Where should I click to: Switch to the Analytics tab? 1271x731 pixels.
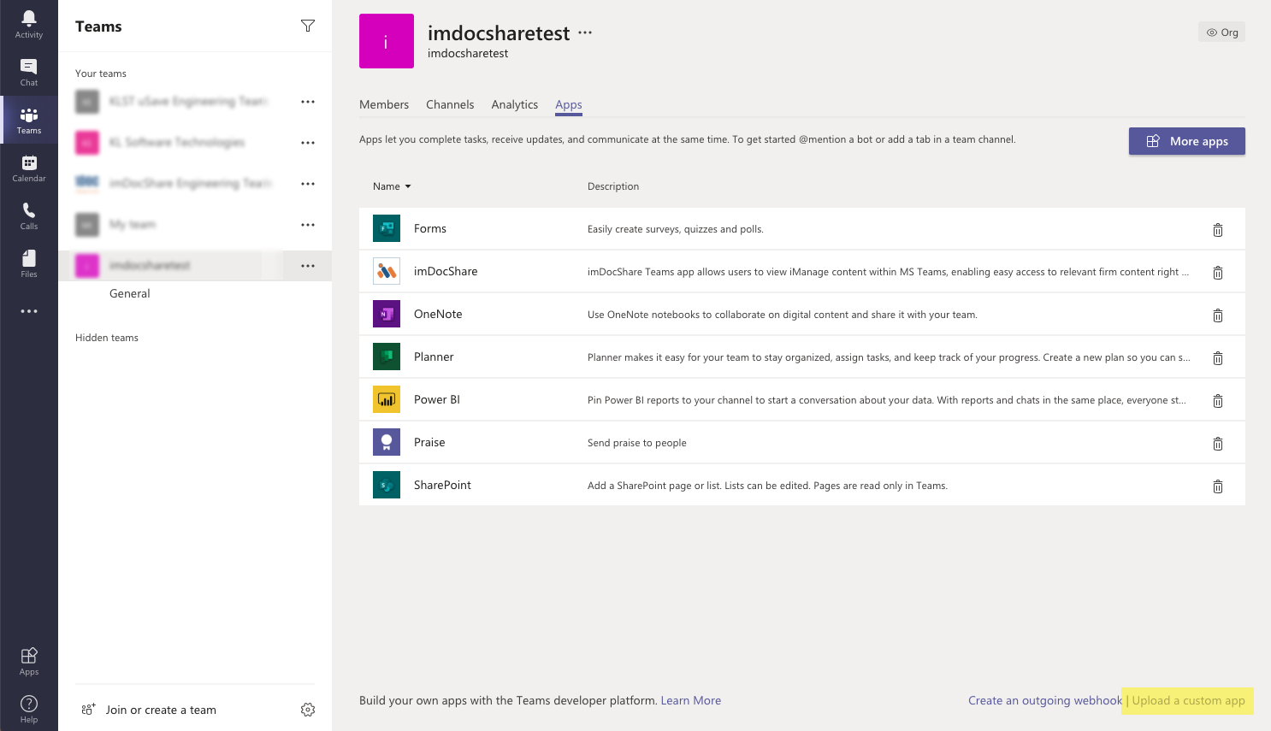point(515,104)
